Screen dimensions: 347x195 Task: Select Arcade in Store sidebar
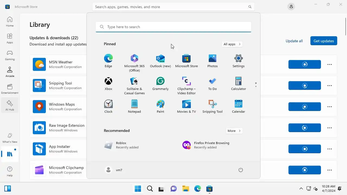point(10,72)
